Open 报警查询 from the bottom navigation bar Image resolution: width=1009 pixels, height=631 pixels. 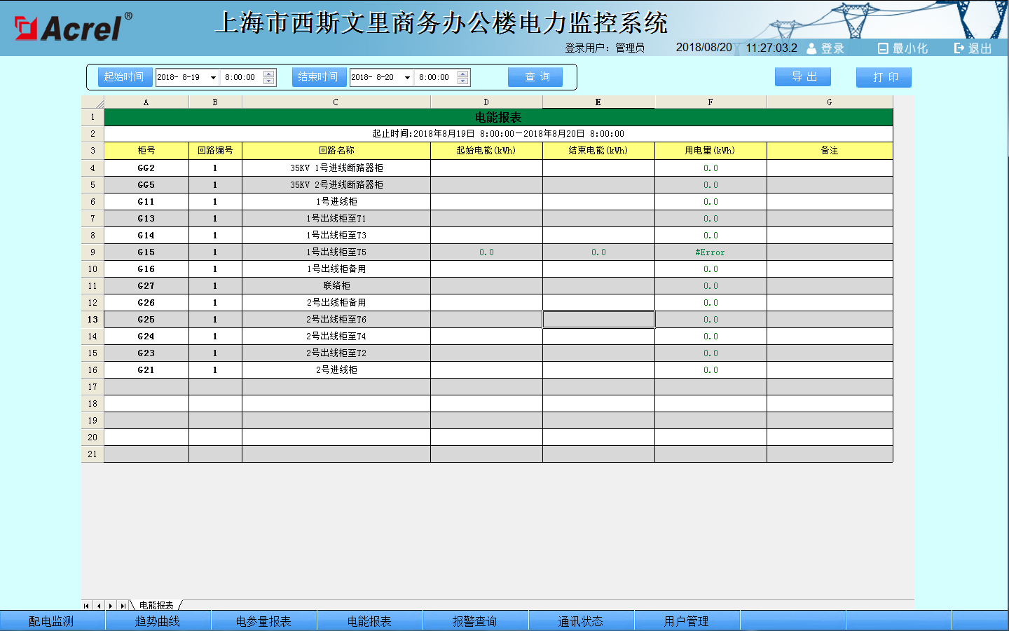pos(474,621)
